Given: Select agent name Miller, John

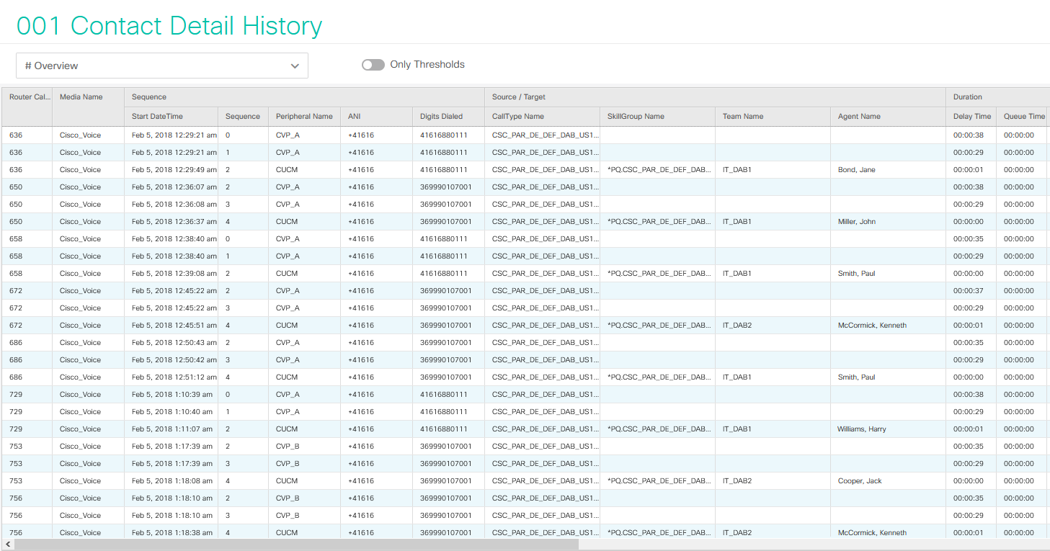Looking at the screenshot, I should coord(856,222).
